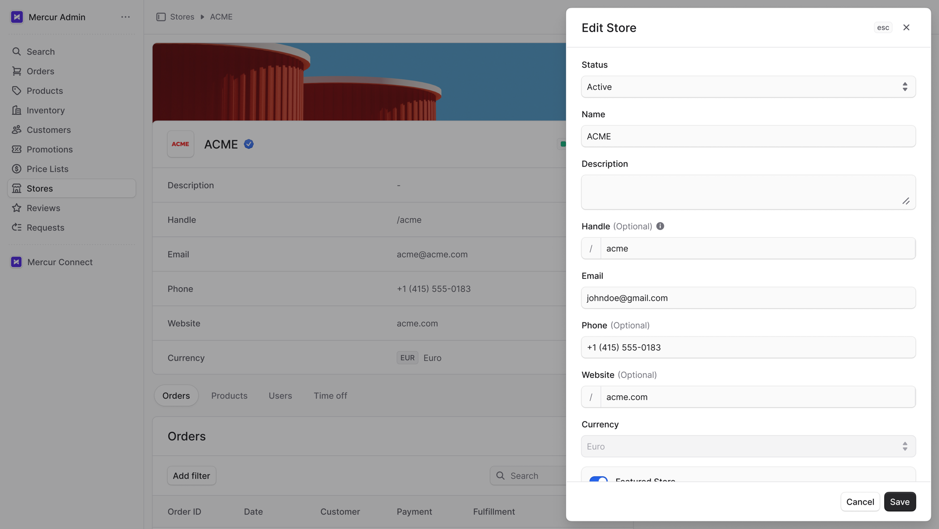Toggle the sidebar panel icon near breadcrumb
Image resolution: width=939 pixels, height=529 pixels.
pos(161,17)
